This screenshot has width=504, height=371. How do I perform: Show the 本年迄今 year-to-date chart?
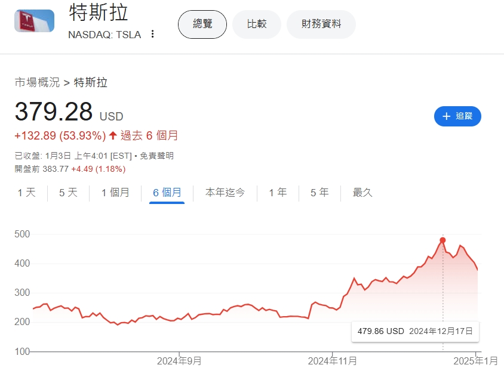click(225, 193)
